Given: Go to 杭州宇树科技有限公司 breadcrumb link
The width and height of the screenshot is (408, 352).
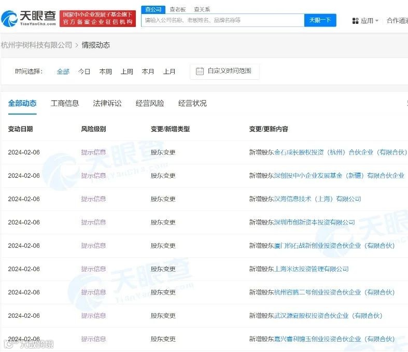Looking at the screenshot, I should [x=37, y=45].
